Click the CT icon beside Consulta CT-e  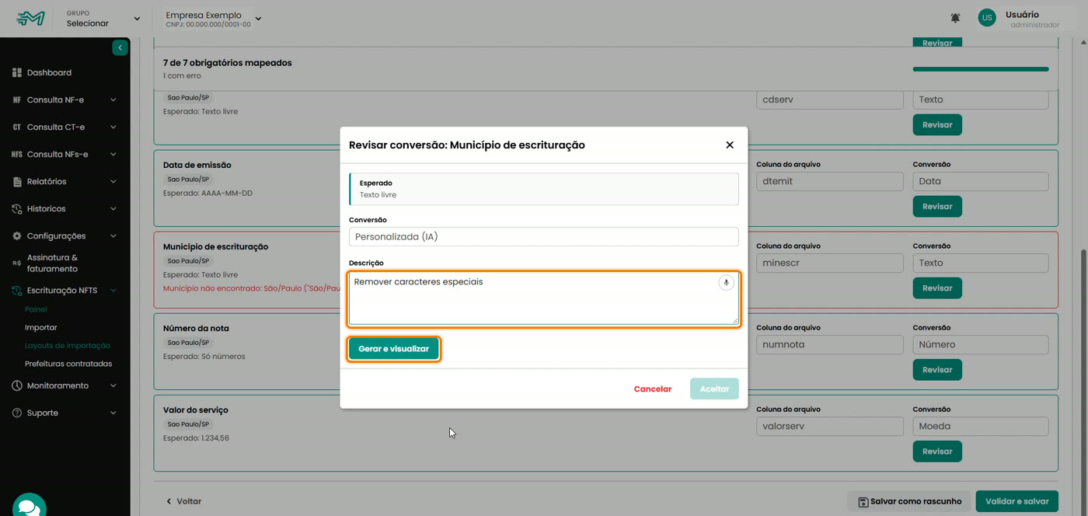pos(16,127)
